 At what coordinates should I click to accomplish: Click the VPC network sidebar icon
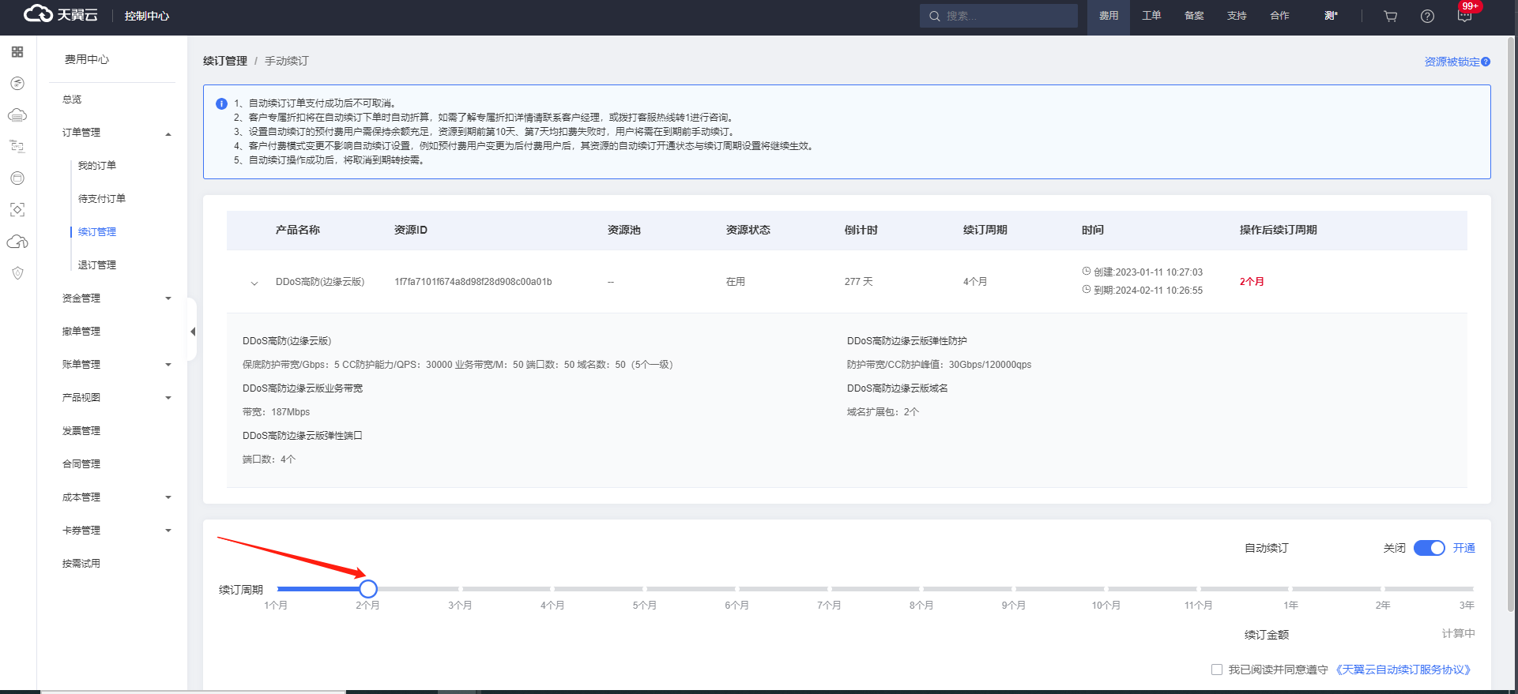click(17, 147)
